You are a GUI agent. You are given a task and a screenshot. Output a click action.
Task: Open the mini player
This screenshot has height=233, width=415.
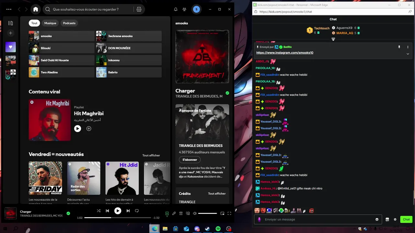pyautogui.click(x=222, y=213)
